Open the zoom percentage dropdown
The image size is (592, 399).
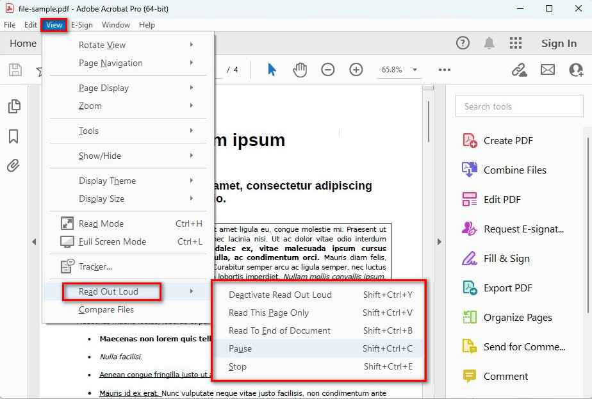click(415, 70)
